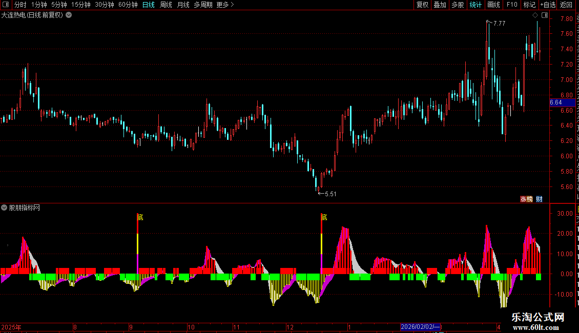
Task: Click the second 底 bottom signal marker
Action: point(324,217)
